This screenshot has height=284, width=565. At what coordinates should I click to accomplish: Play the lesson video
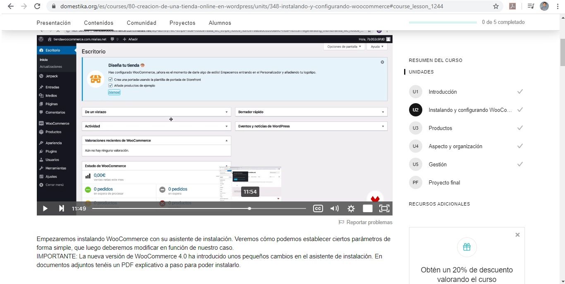pyautogui.click(x=45, y=208)
